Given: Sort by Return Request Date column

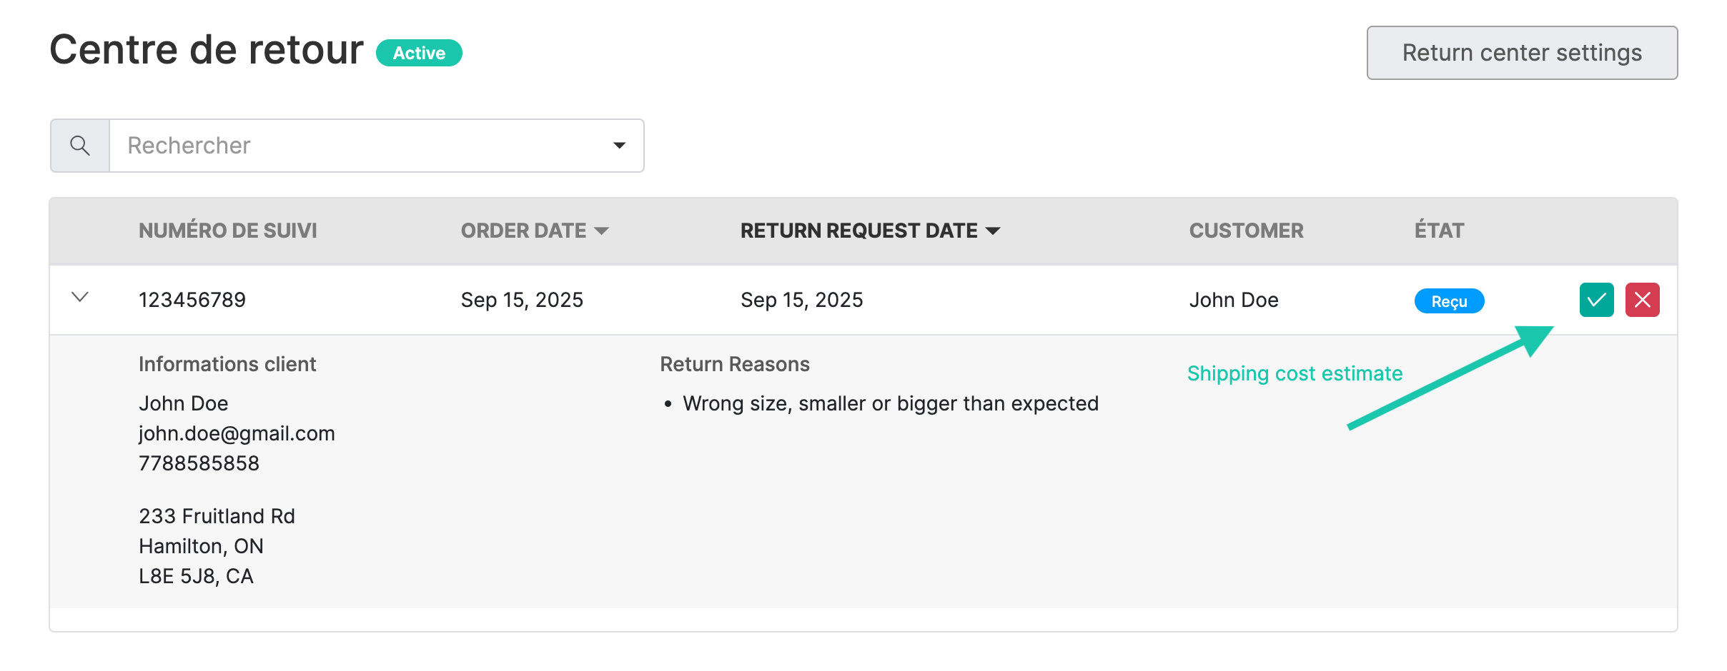Looking at the screenshot, I should 869,231.
